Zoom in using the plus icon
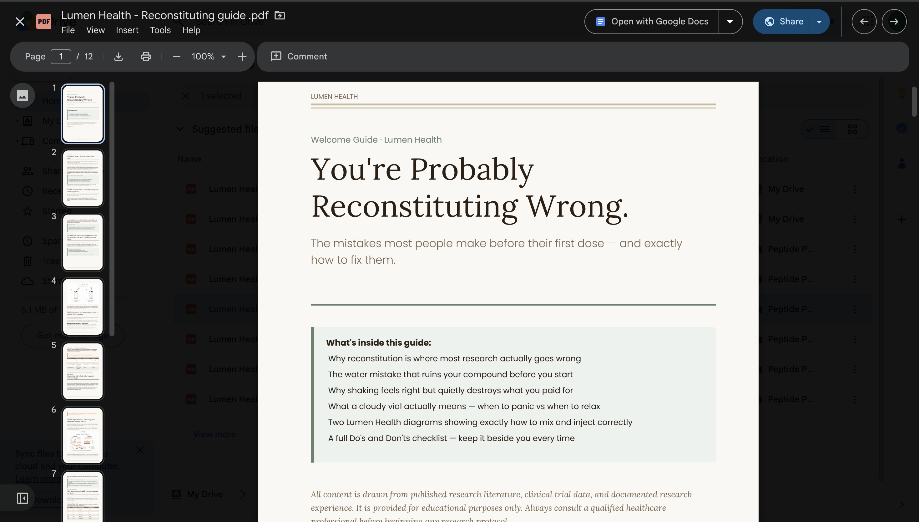 pyautogui.click(x=242, y=56)
